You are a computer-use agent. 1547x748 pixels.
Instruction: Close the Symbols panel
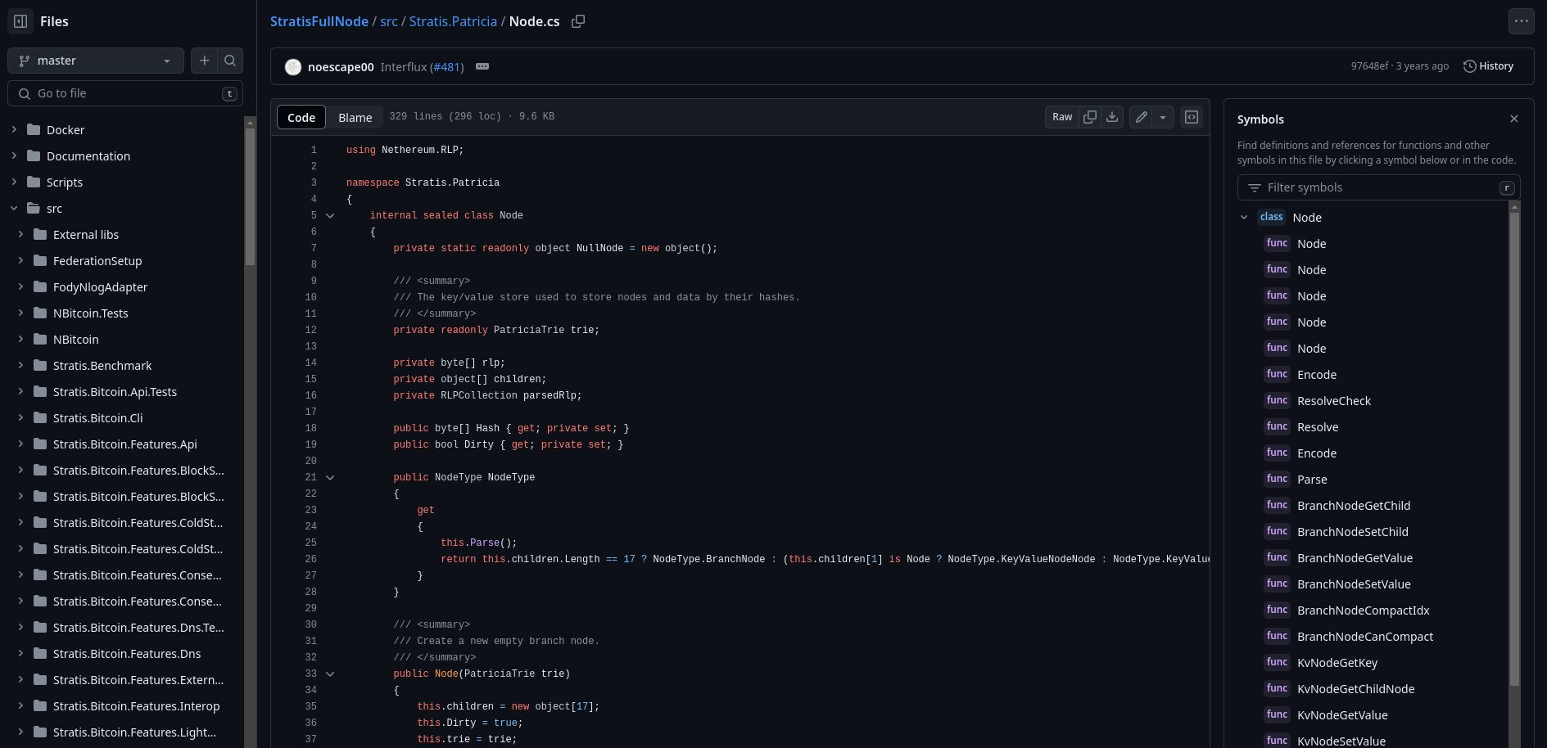[x=1514, y=119]
